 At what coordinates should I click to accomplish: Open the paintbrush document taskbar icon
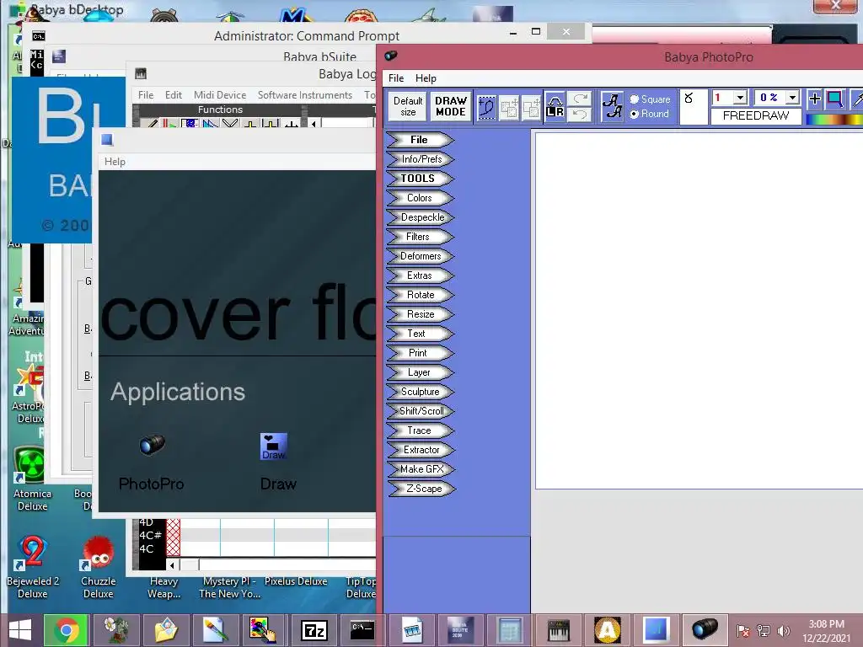pyautogui.click(x=215, y=630)
